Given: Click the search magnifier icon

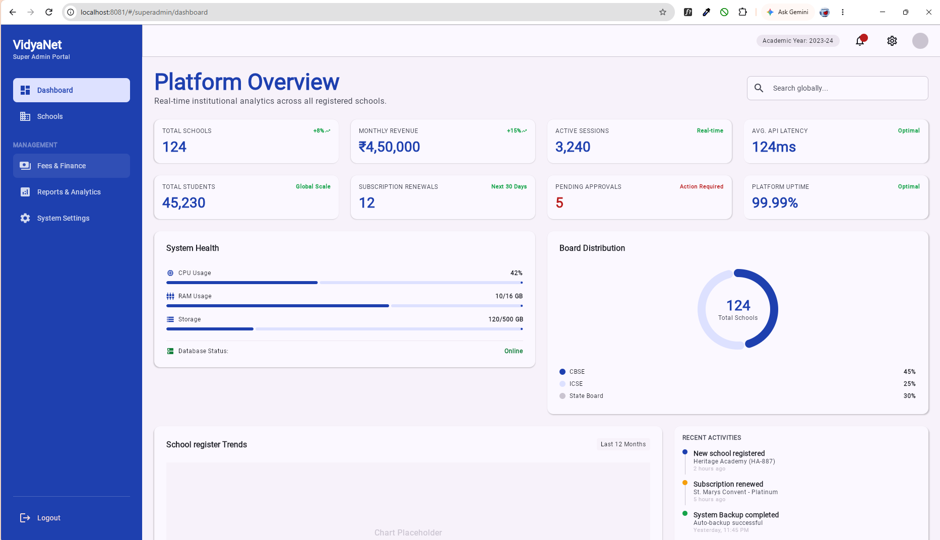Looking at the screenshot, I should [759, 88].
